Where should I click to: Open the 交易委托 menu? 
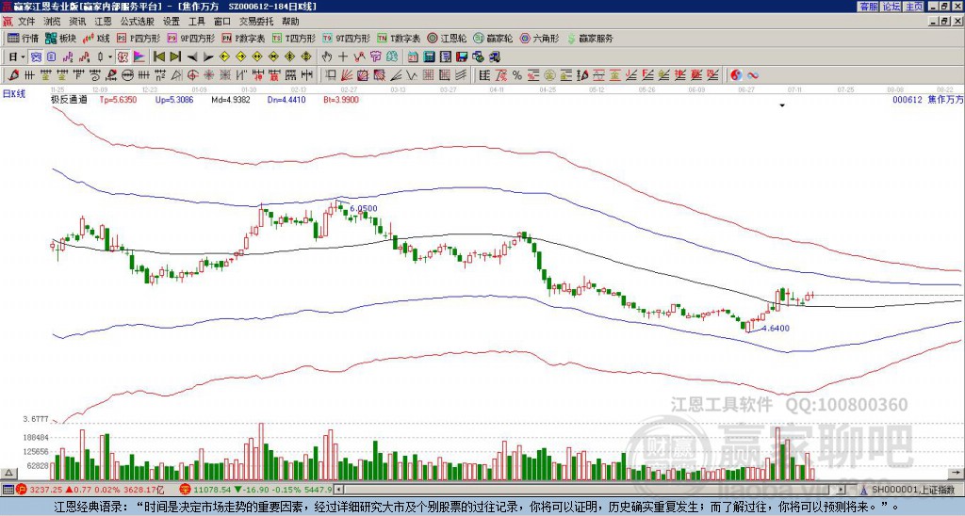(x=256, y=22)
